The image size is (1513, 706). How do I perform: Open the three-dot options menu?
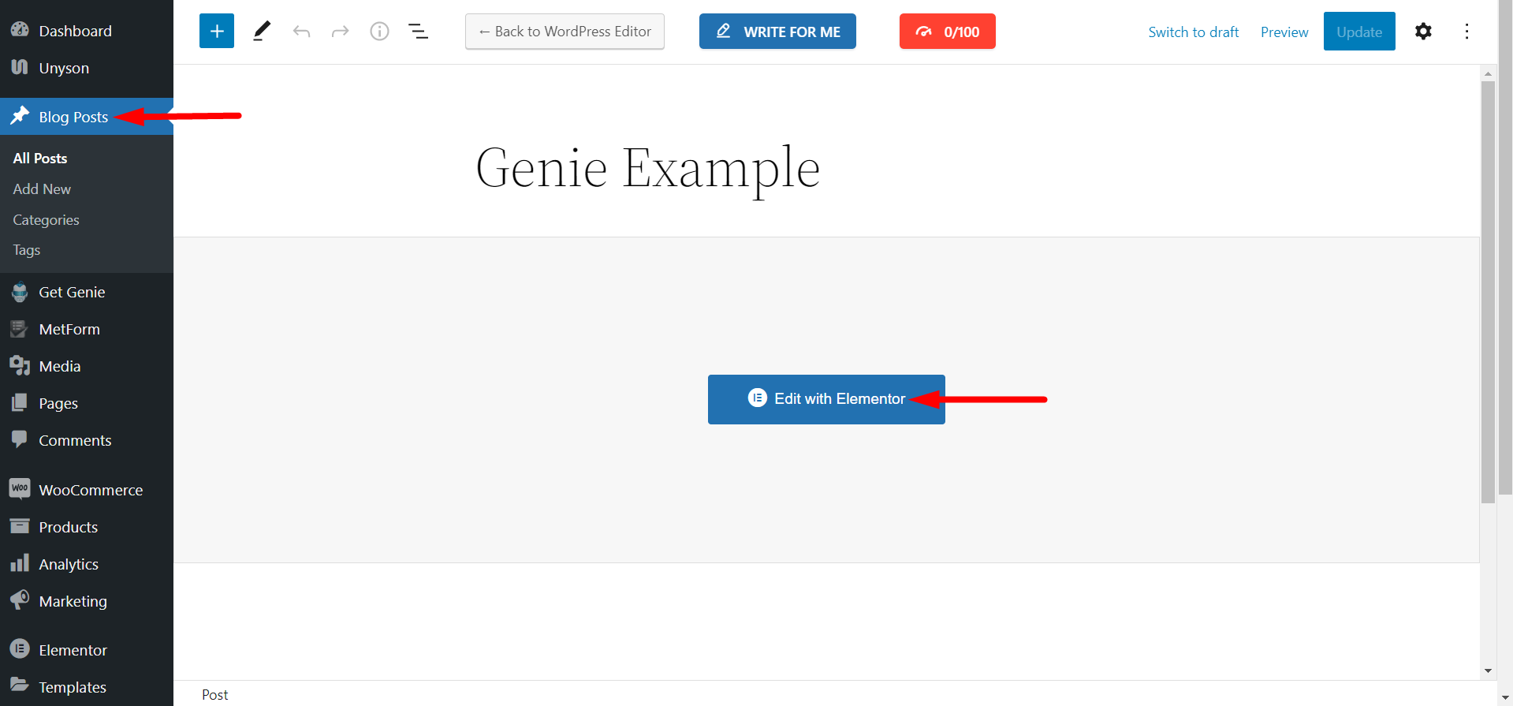(x=1466, y=32)
